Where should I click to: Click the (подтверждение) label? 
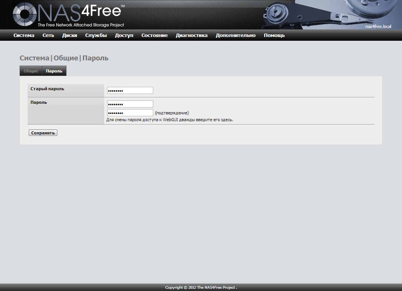[x=172, y=113]
